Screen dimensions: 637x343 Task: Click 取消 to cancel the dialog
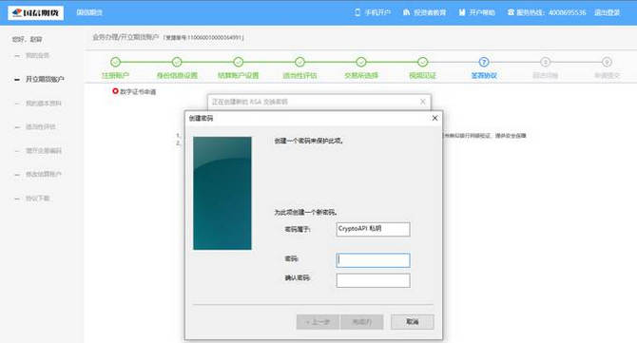click(413, 322)
